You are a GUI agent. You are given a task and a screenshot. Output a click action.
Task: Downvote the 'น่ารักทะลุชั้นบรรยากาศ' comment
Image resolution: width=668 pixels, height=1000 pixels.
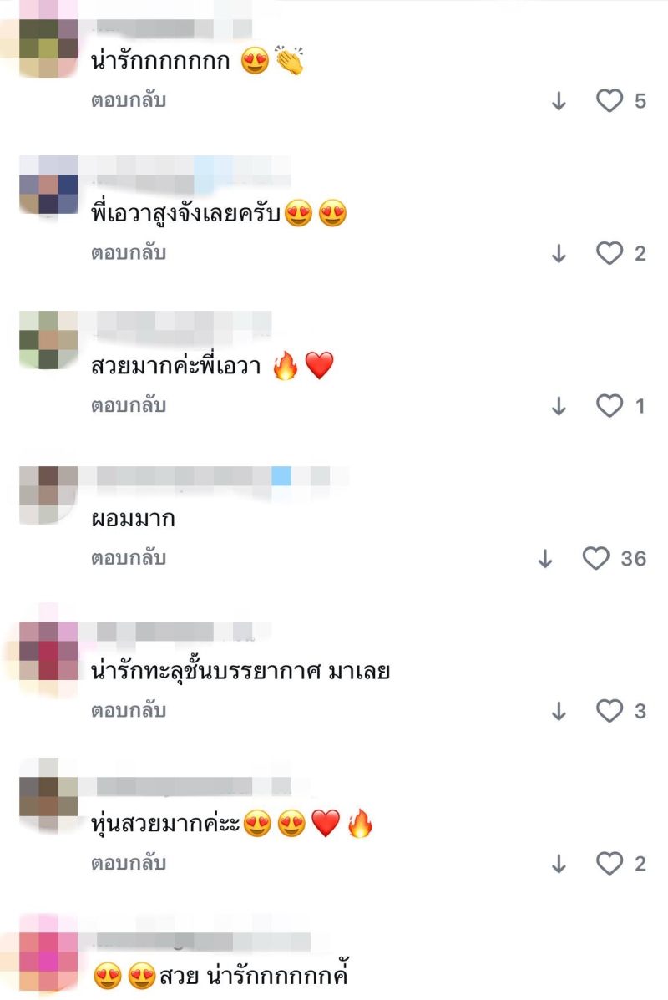(x=559, y=711)
